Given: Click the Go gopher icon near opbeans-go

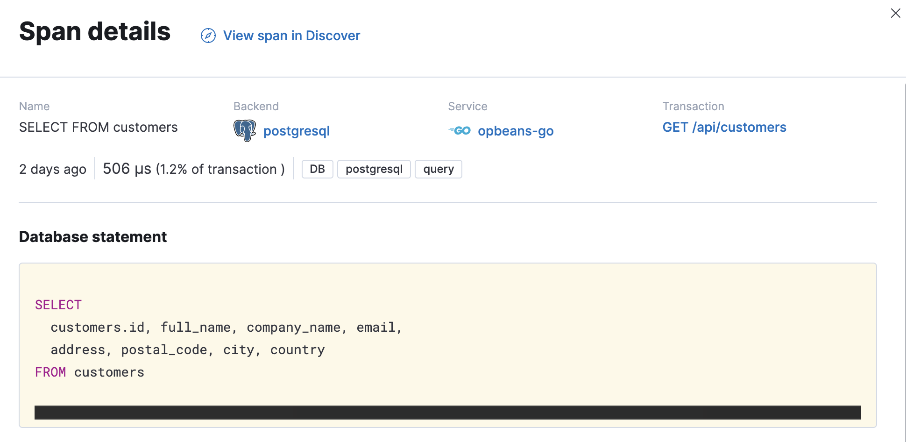Looking at the screenshot, I should (x=460, y=131).
